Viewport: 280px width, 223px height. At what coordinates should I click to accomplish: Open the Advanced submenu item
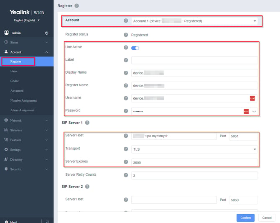tap(17, 91)
